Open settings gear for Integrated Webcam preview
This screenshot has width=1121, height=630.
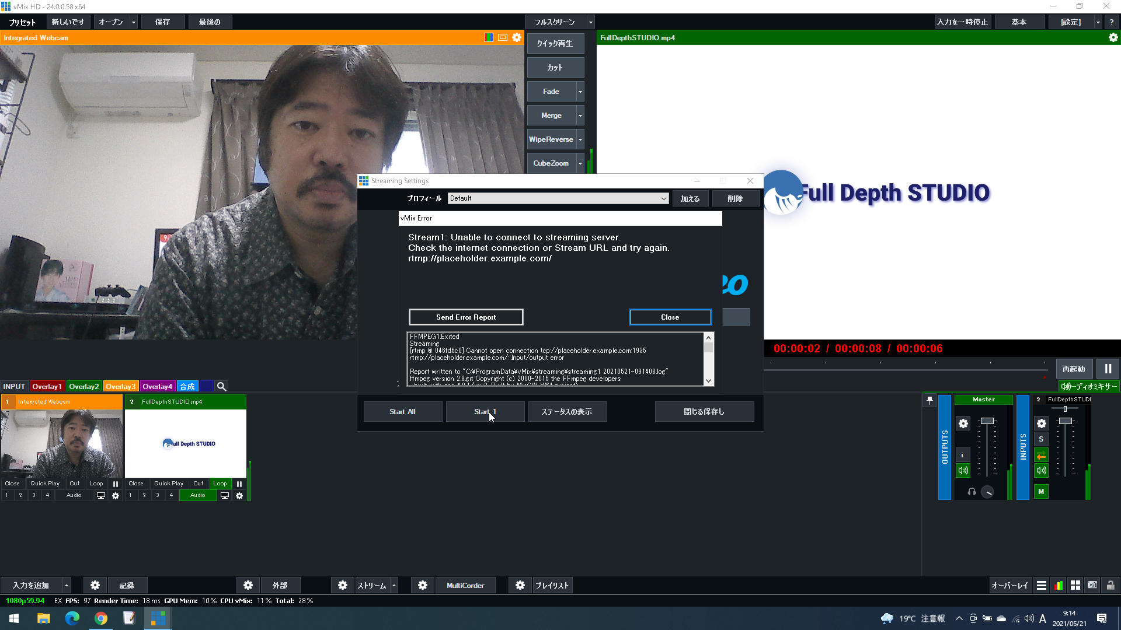(x=517, y=37)
